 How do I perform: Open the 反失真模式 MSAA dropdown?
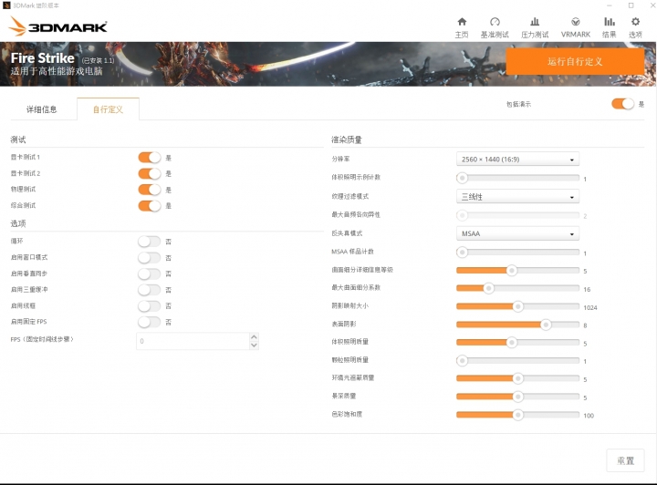point(517,233)
